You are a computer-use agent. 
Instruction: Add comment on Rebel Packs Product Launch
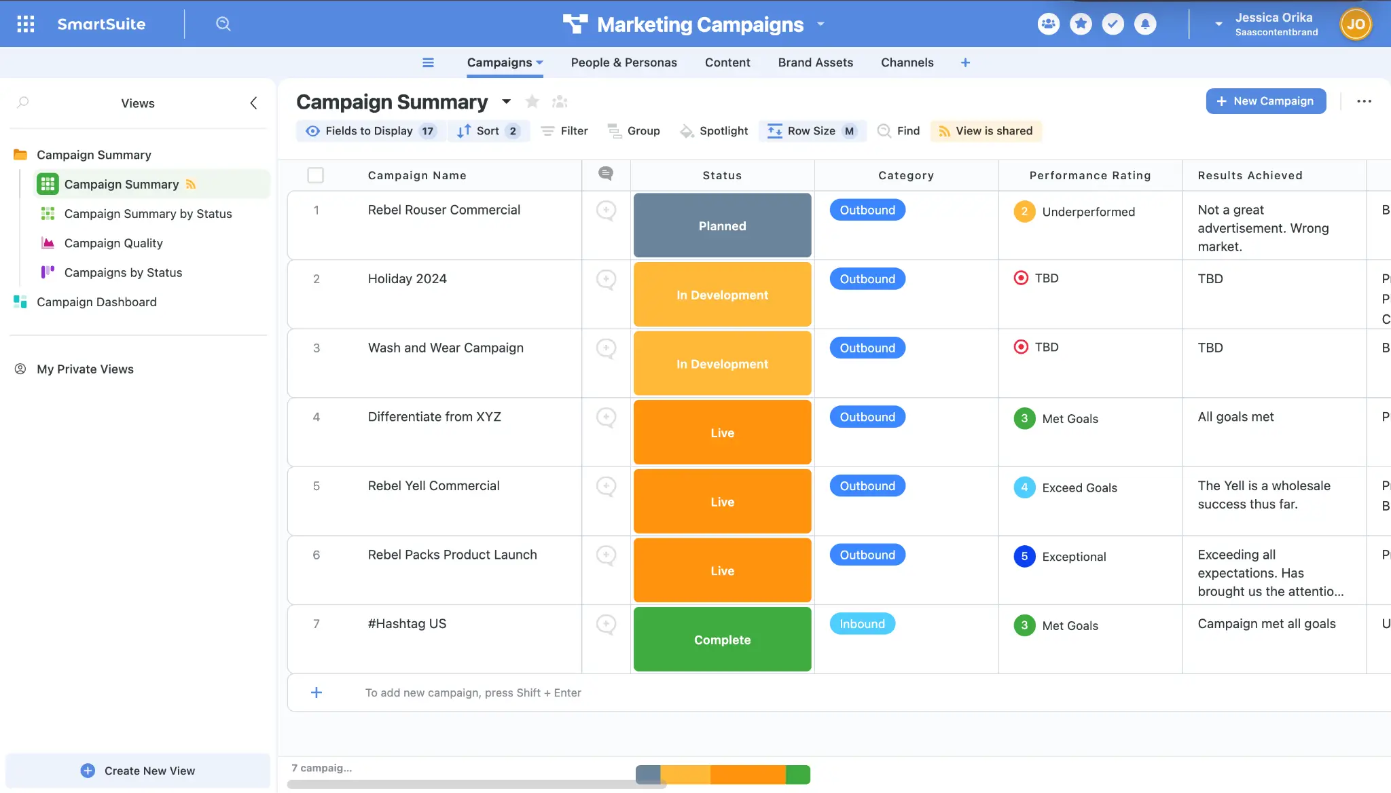[606, 556]
